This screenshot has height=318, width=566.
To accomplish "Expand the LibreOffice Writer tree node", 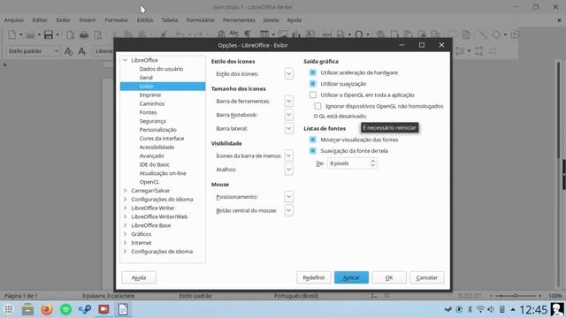I will (x=126, y=208).
